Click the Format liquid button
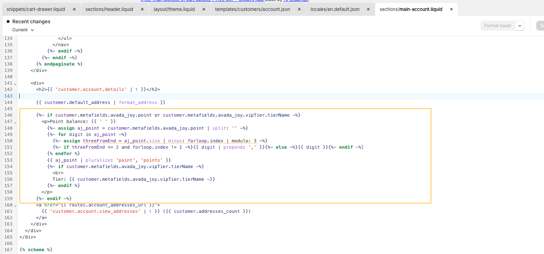This screenshot has width=544, height=254. tap(497, 26)
